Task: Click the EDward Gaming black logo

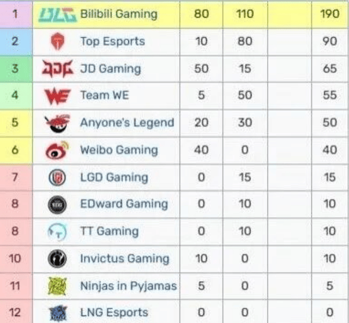Action: pyautogui.click(x=57, y=205)
